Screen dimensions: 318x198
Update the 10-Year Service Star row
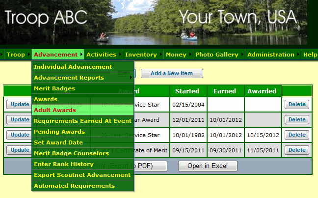coord(20,104)
